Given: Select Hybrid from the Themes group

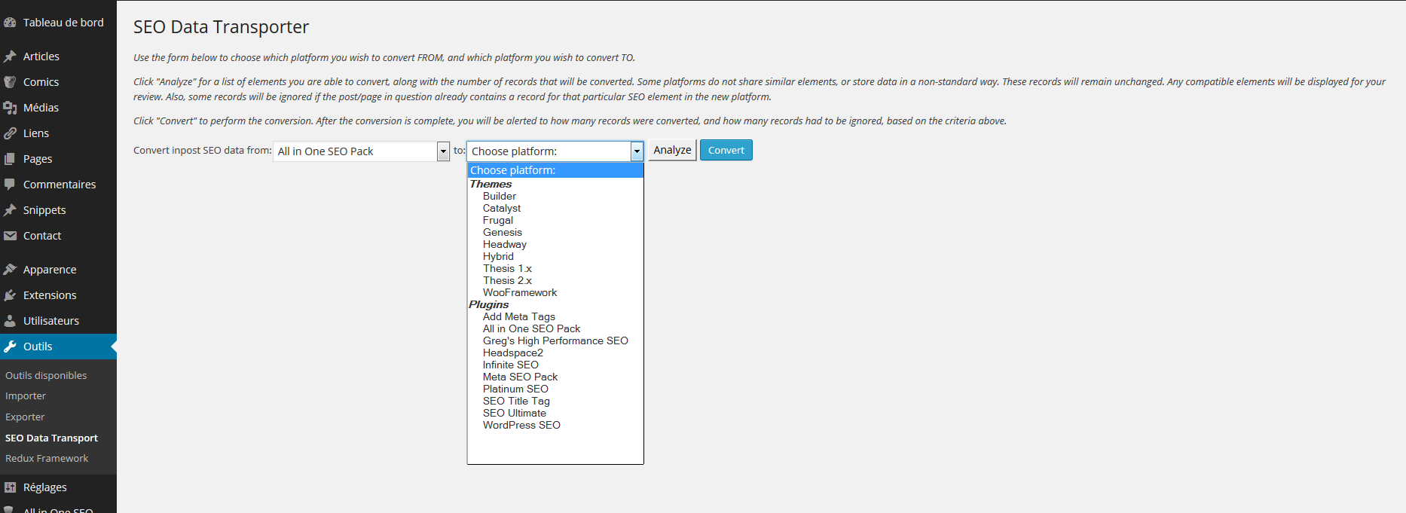Looking at the screenshot, I should pos(498,256).
